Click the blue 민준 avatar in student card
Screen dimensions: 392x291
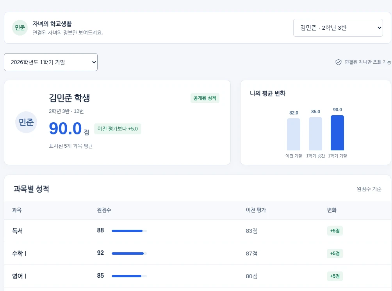tap(26, 122)
